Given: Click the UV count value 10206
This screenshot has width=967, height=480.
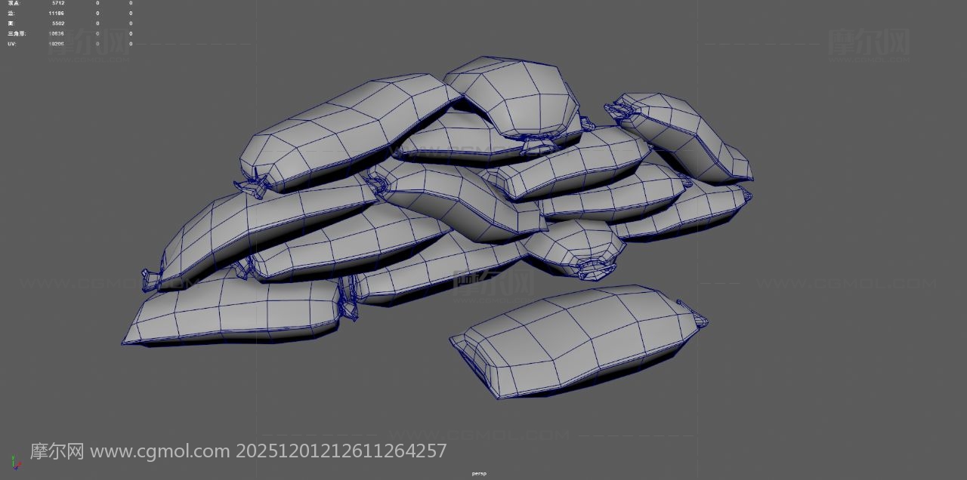Looking at the screenshot, I should pyautogui.click(x=56, y=44).
